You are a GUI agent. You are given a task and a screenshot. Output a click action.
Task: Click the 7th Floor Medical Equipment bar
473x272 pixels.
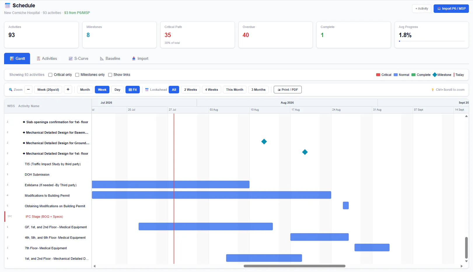click(x=372, y=247)
